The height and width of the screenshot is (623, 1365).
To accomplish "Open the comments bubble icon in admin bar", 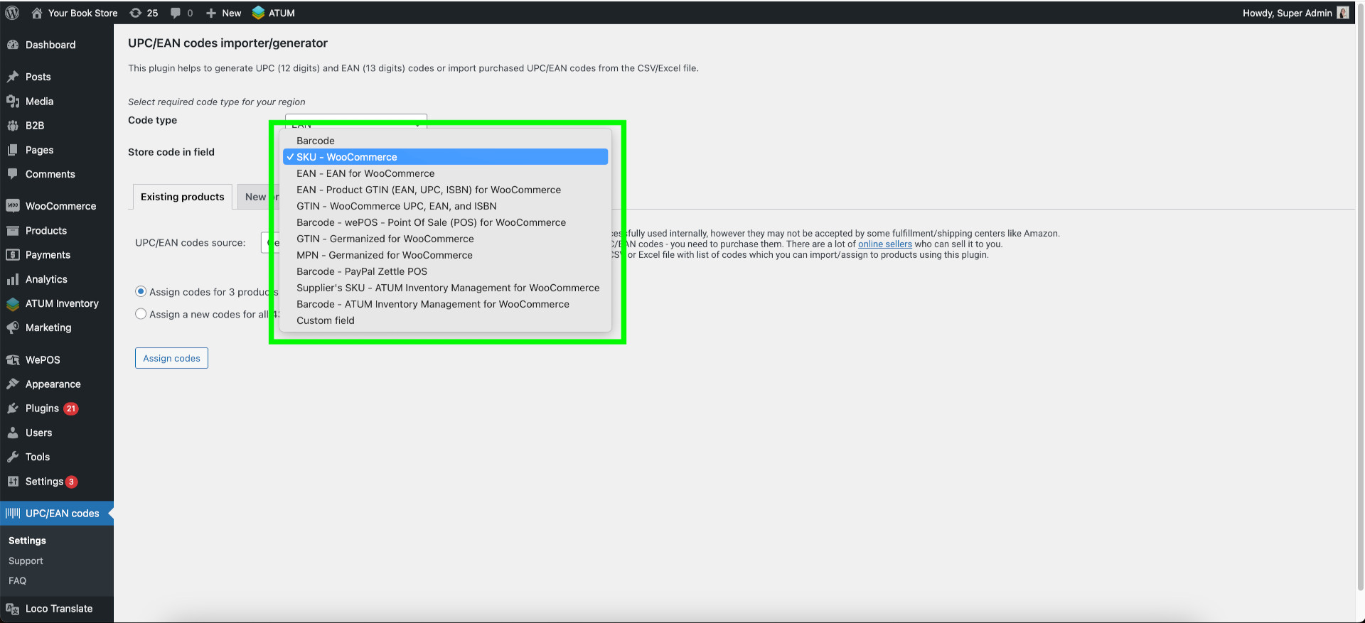I will tap(176, 13).
